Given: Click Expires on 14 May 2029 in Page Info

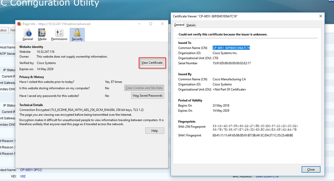Looking at the screenshot, I should 45,69.
